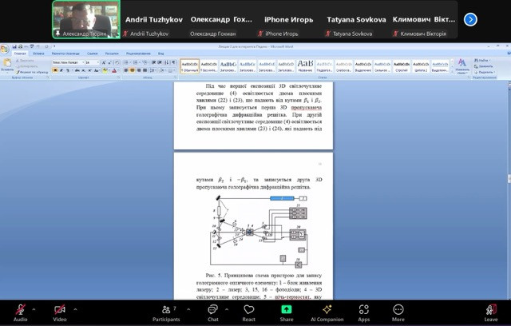Click the green Share button
Image resolution: width=511 pixels, height=326 pixels.
[286, 312]
